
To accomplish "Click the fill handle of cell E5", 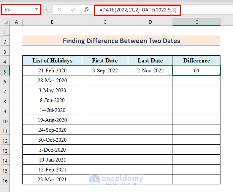I will pyautogui.click(x=220, y=75).
